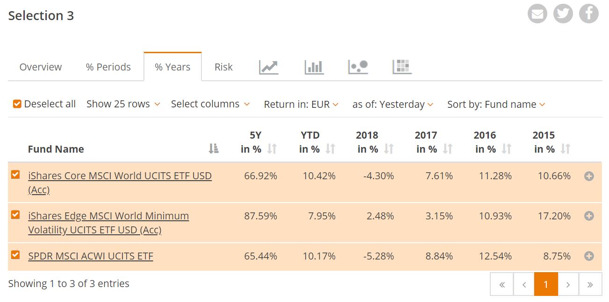Sort table by 2018 return column
This screenshot has height=302, width=609.
pyautogui.click(x=388, y=149)
